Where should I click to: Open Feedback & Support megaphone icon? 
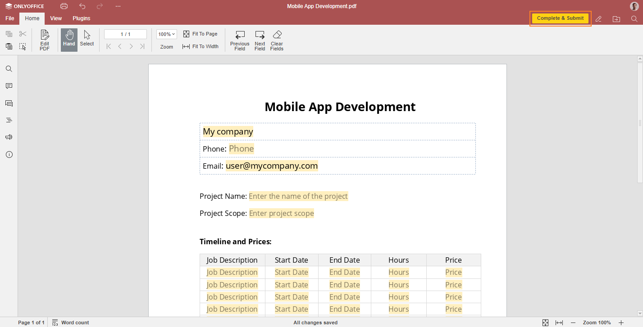coord(9,137)
